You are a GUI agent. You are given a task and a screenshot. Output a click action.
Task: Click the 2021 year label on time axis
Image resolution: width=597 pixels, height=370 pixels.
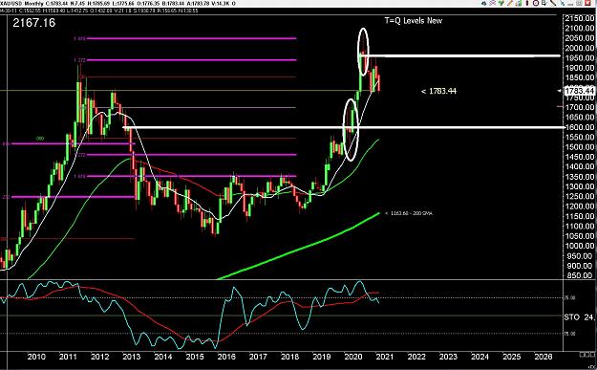385,357
